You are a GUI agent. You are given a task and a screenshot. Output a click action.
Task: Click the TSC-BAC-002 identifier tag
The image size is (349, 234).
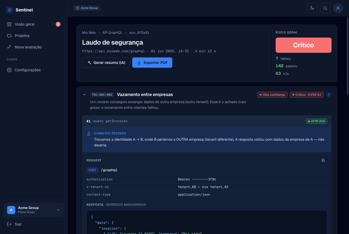[x=102, y=95]
